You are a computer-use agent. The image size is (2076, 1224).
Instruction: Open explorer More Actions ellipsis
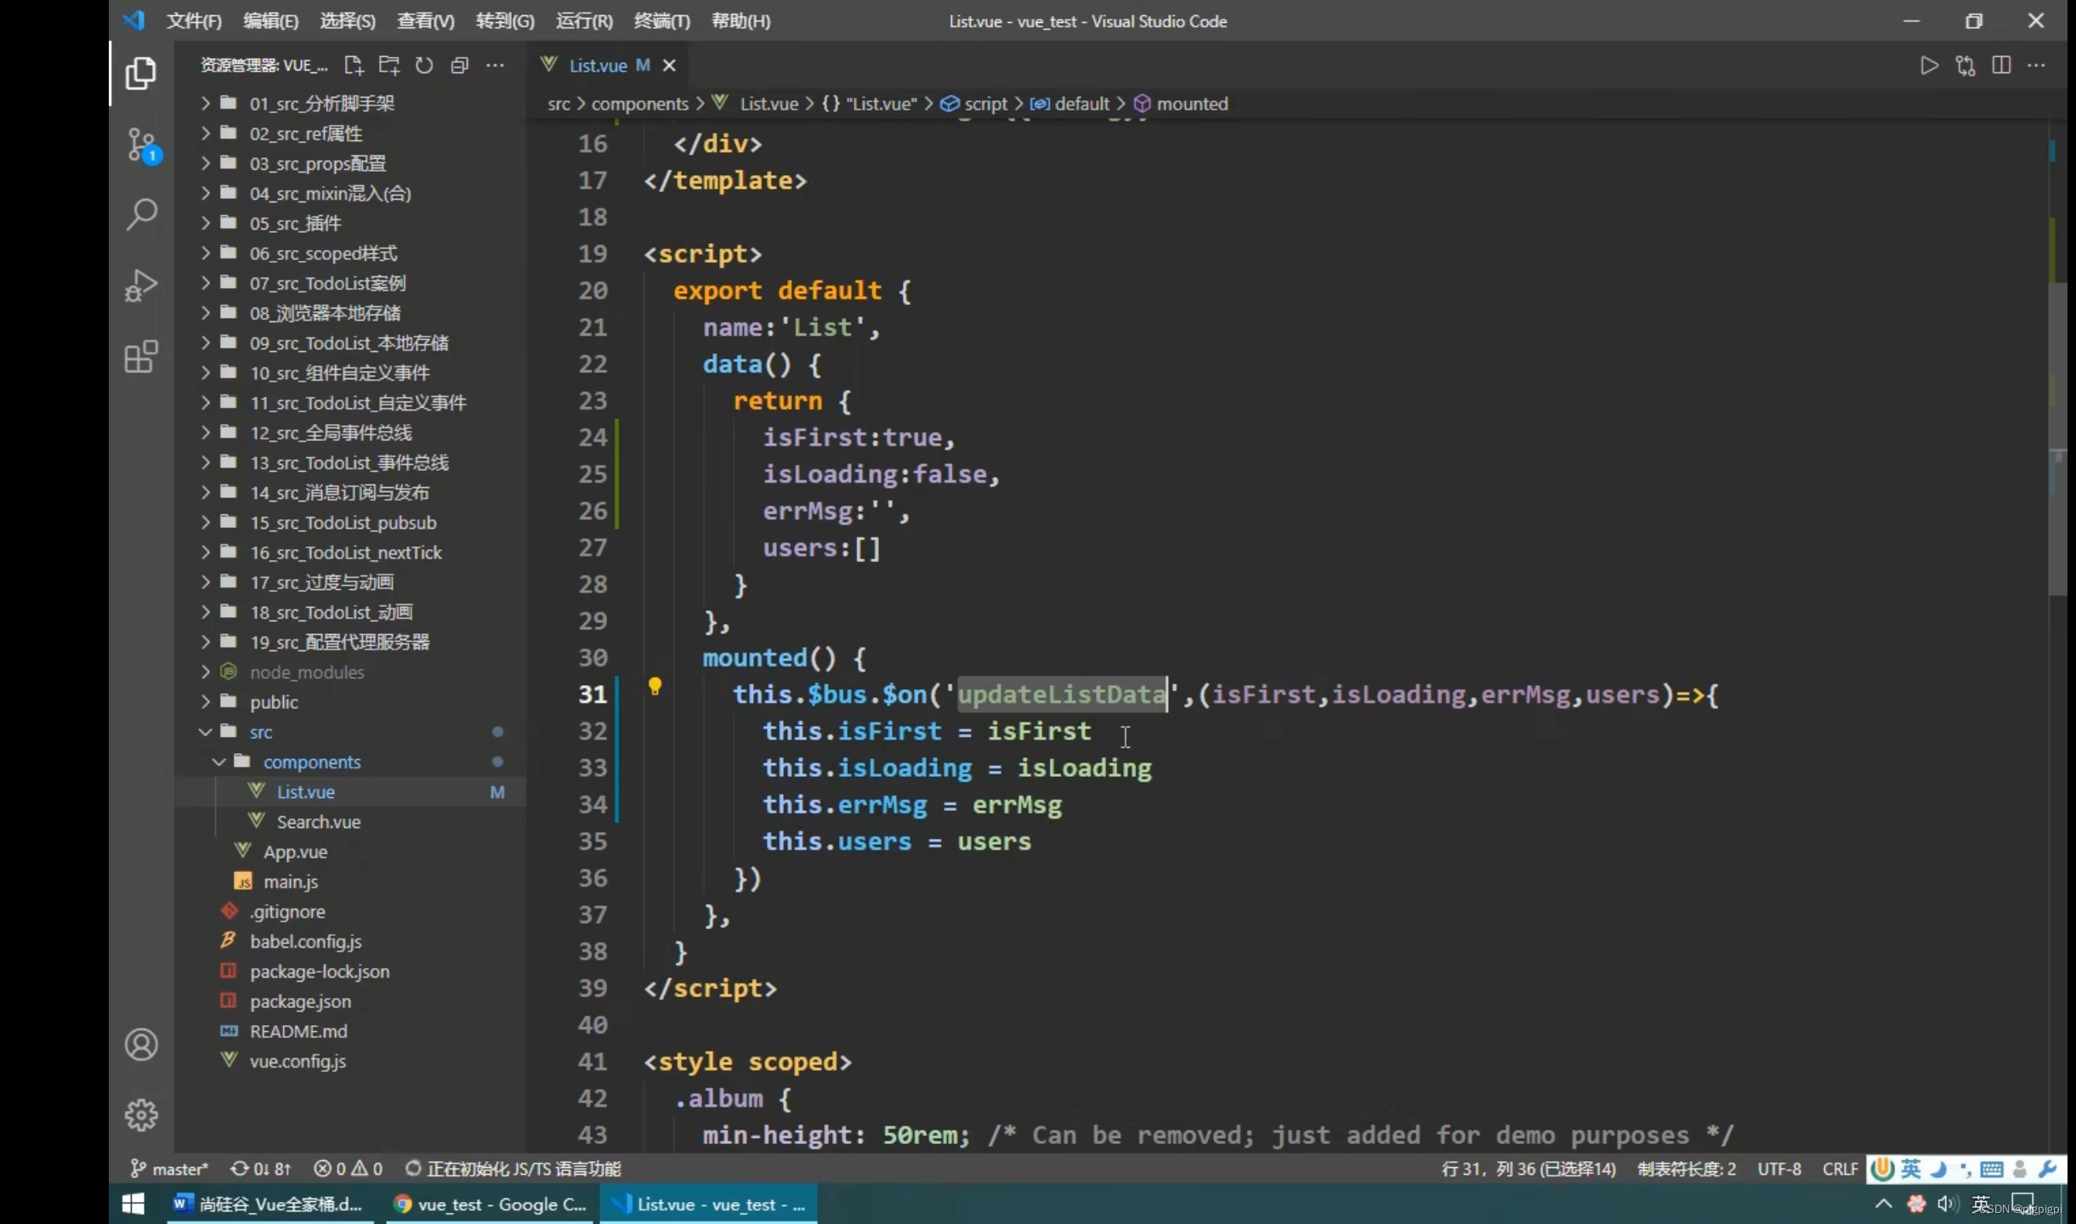[x=495, y=65]
